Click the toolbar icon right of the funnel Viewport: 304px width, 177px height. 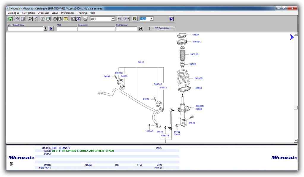42,19
